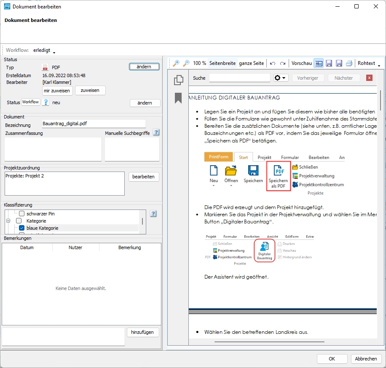
Task: Select Seitenbreite zoom mode
Action: pos(222,63)
